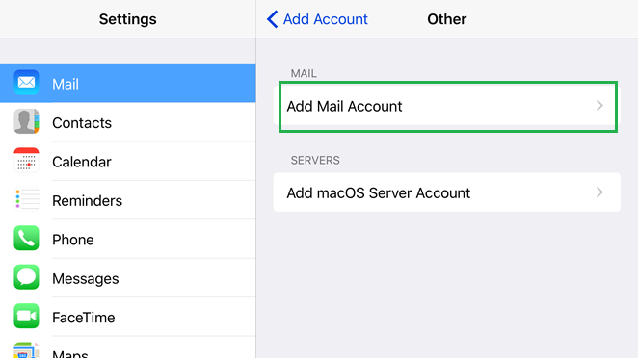Tap the Mail envelope icon

(x=26, y=83)
